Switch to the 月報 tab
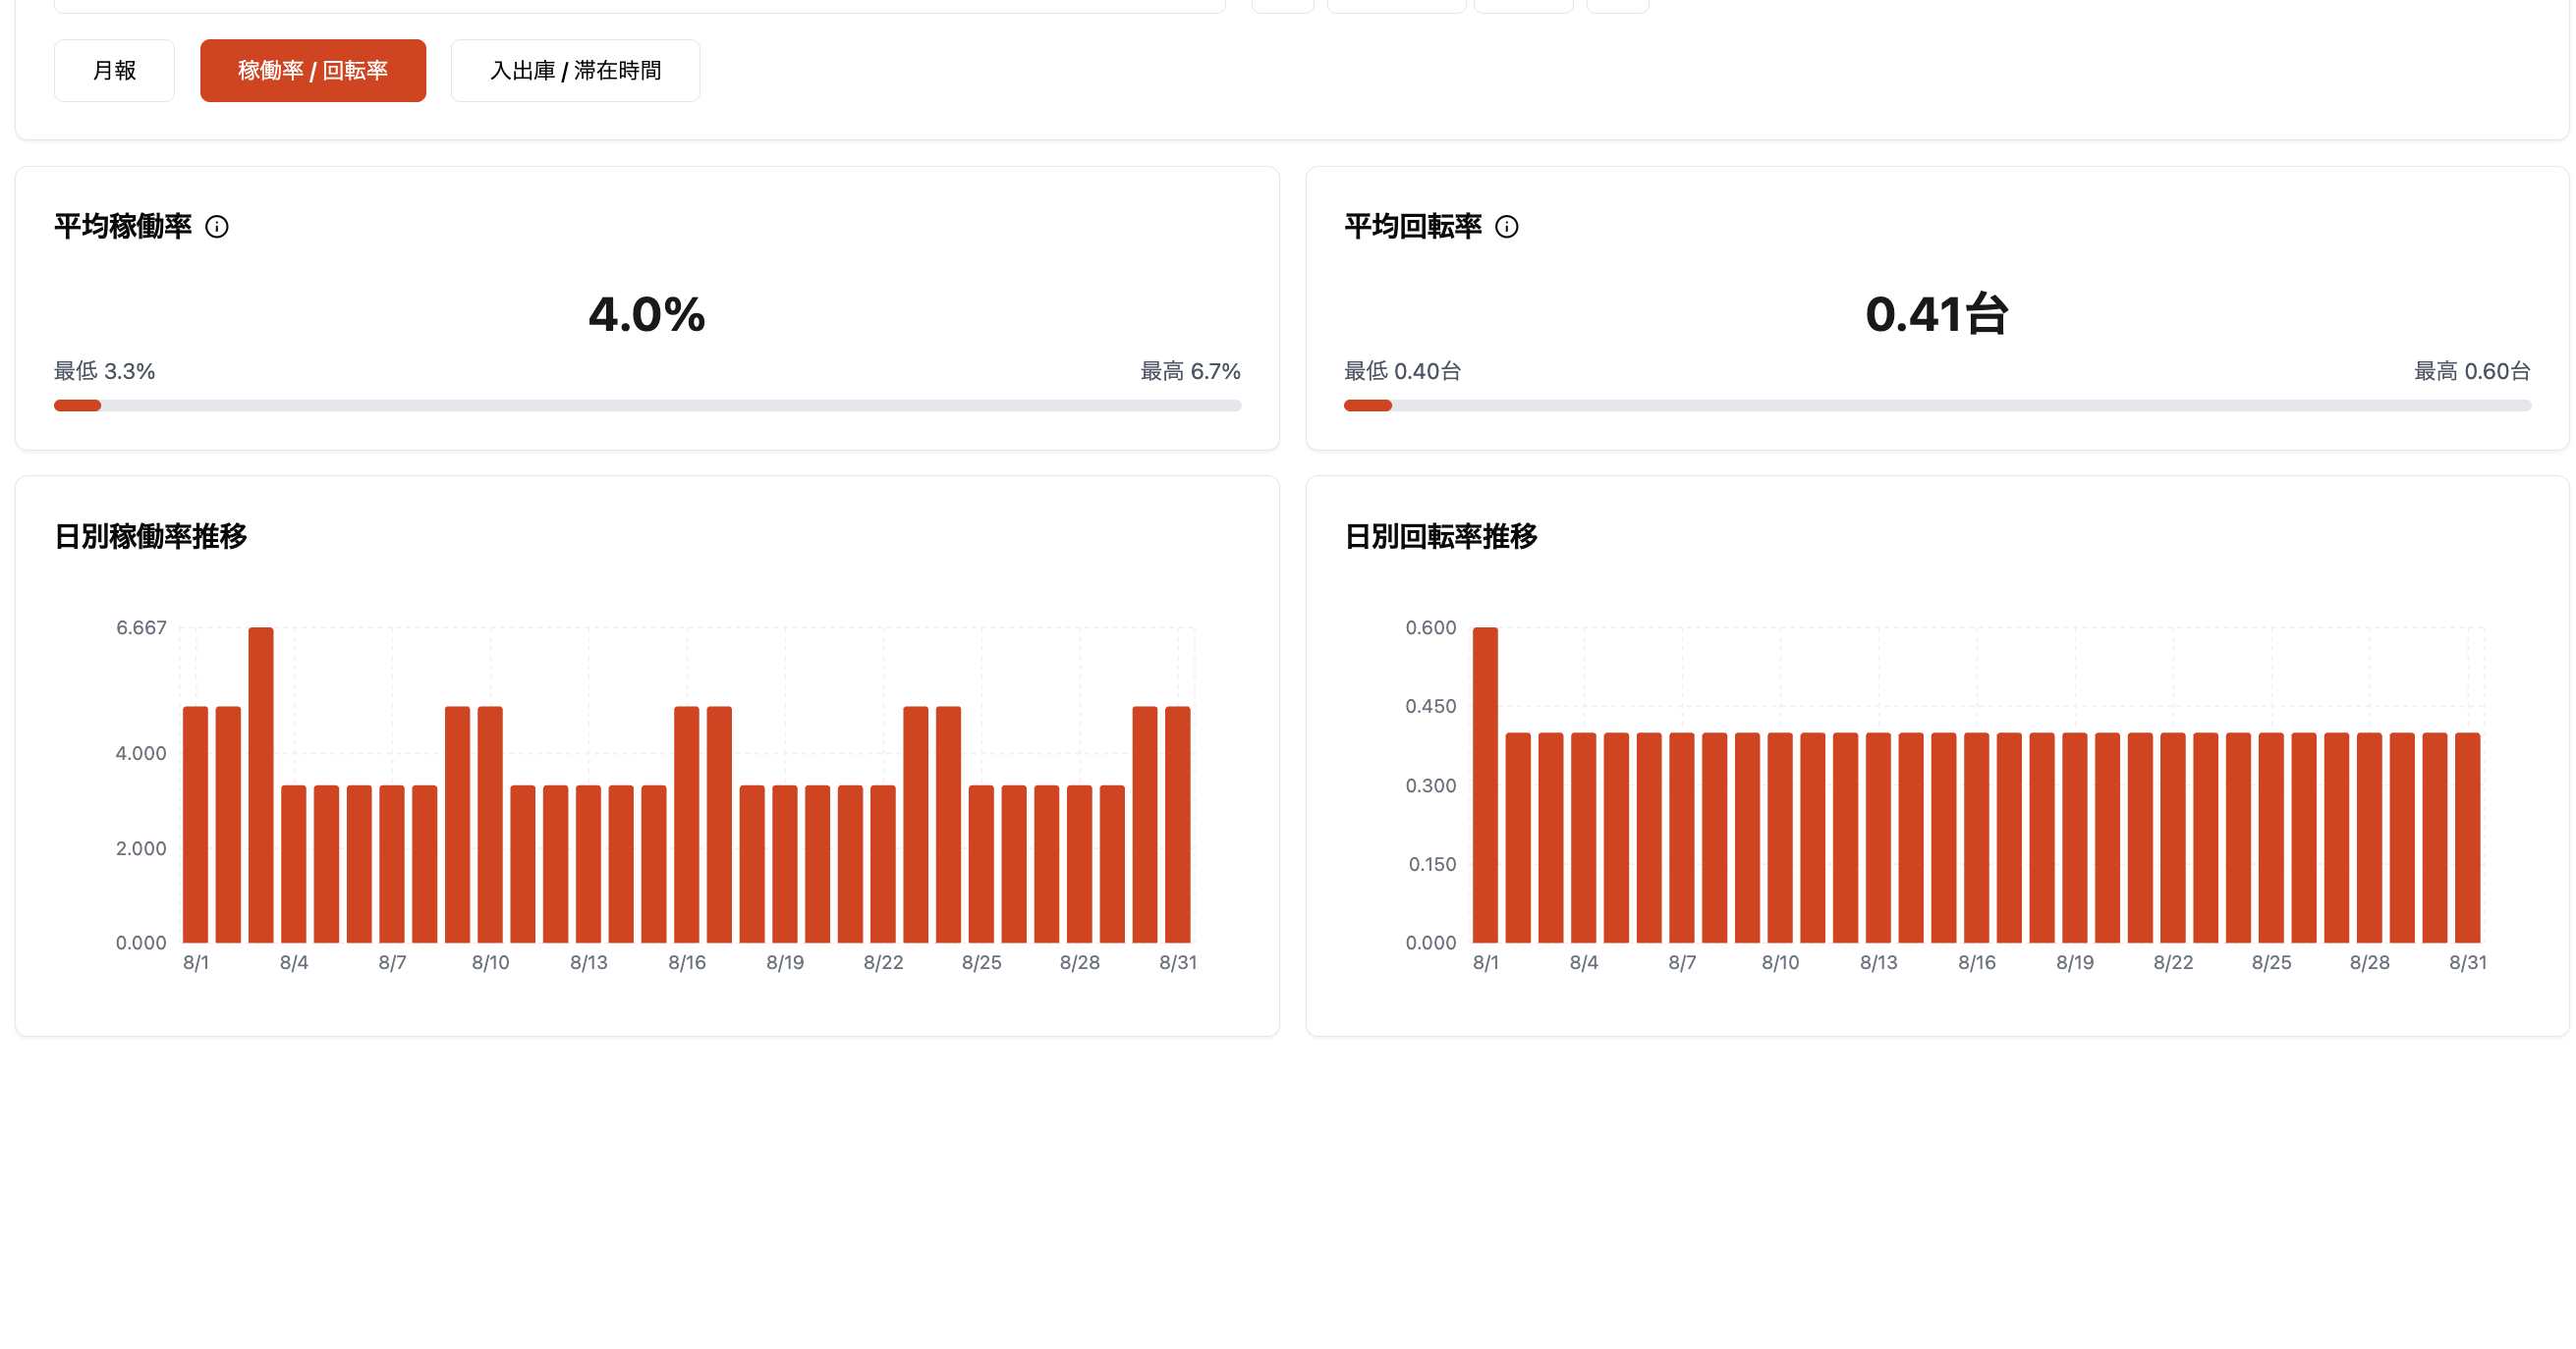 [x=114, y=71]
